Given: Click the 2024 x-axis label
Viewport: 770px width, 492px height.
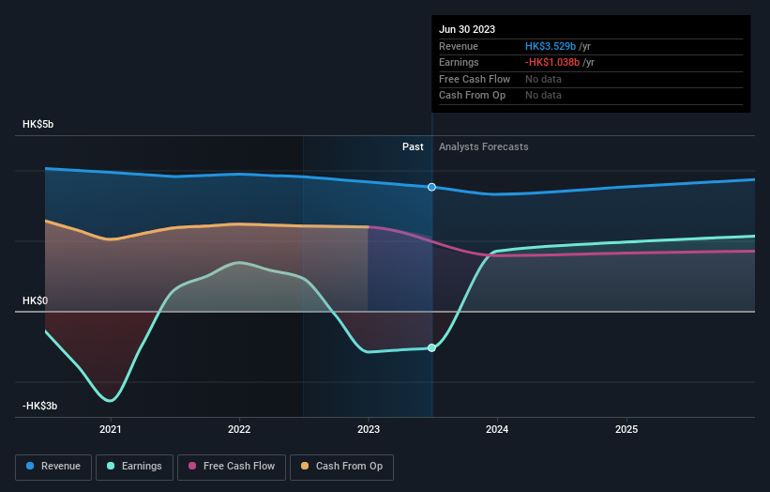Looking at the screenshot, I should pyautogui.click(x=497, y=430).
